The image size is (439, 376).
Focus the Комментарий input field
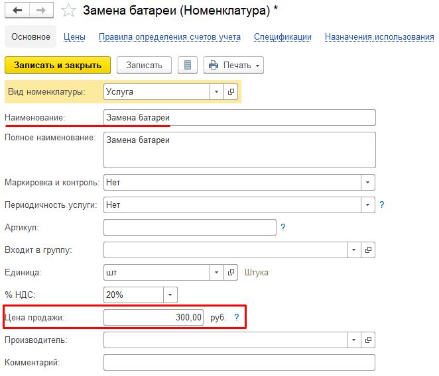239,363
